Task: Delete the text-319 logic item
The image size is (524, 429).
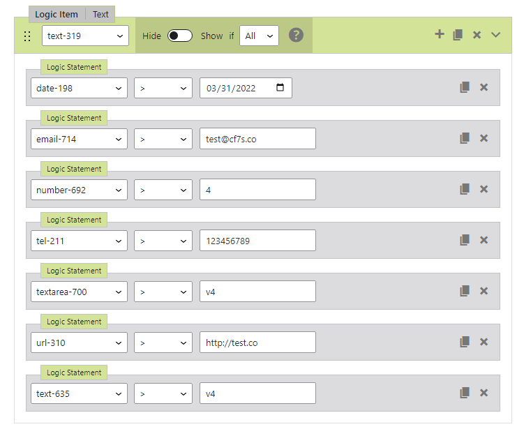Action: tap(477, 35)
